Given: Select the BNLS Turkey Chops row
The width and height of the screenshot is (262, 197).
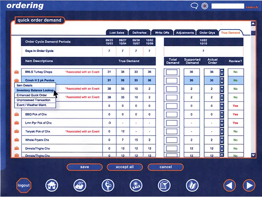Looking at the screenshot, I should (x=88, y=72).
